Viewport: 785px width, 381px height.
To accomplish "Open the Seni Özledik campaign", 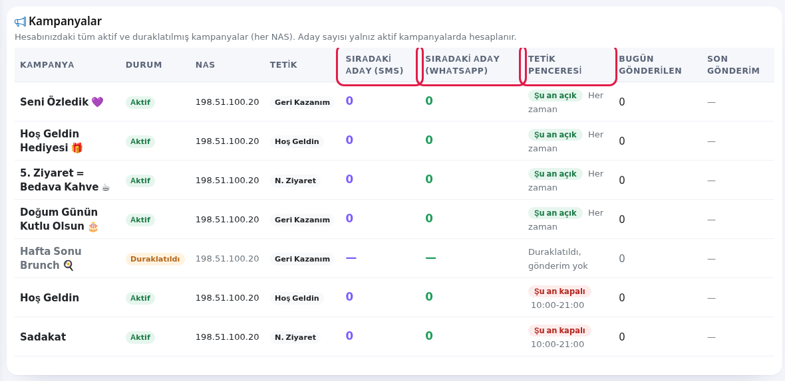I will (x=62, y=102).
